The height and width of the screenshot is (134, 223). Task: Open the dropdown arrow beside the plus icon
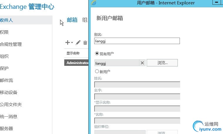pos(72,43)
